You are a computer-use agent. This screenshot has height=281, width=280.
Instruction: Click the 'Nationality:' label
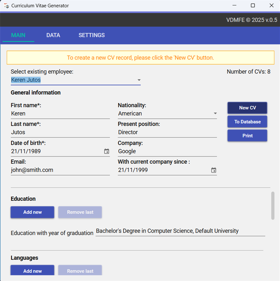pyautogui.click(x=132, y=105)
